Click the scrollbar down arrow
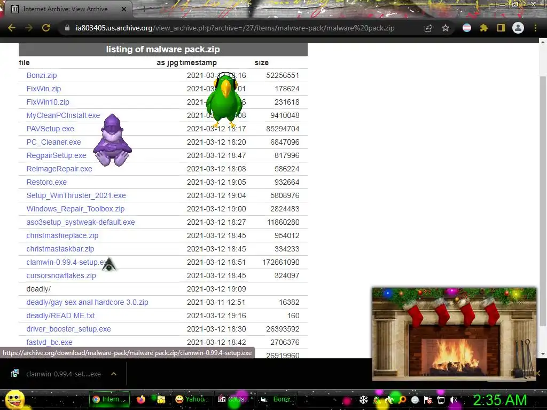Viewport: 547px width, 410px height. coord(543,353)
